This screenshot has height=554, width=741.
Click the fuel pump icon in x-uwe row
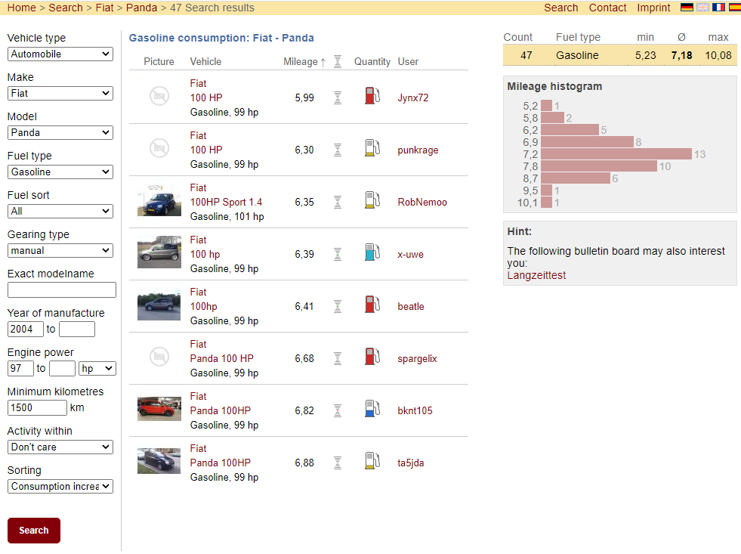click(372, 252)
